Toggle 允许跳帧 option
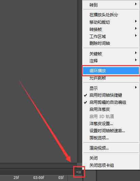140x181 pixels. [111, 78]
